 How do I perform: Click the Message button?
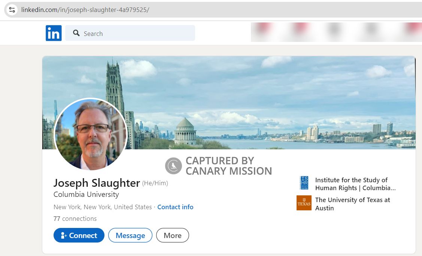point(130,235)
